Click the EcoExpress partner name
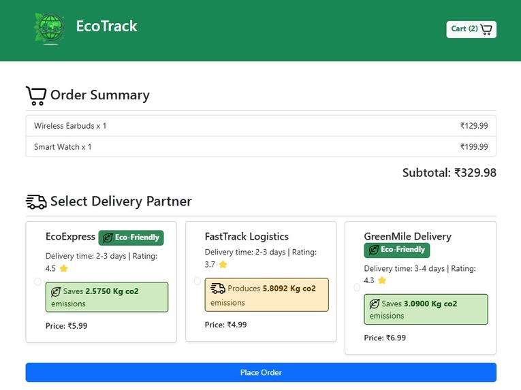Screen dimensions: 521x390 coord(70,237)
